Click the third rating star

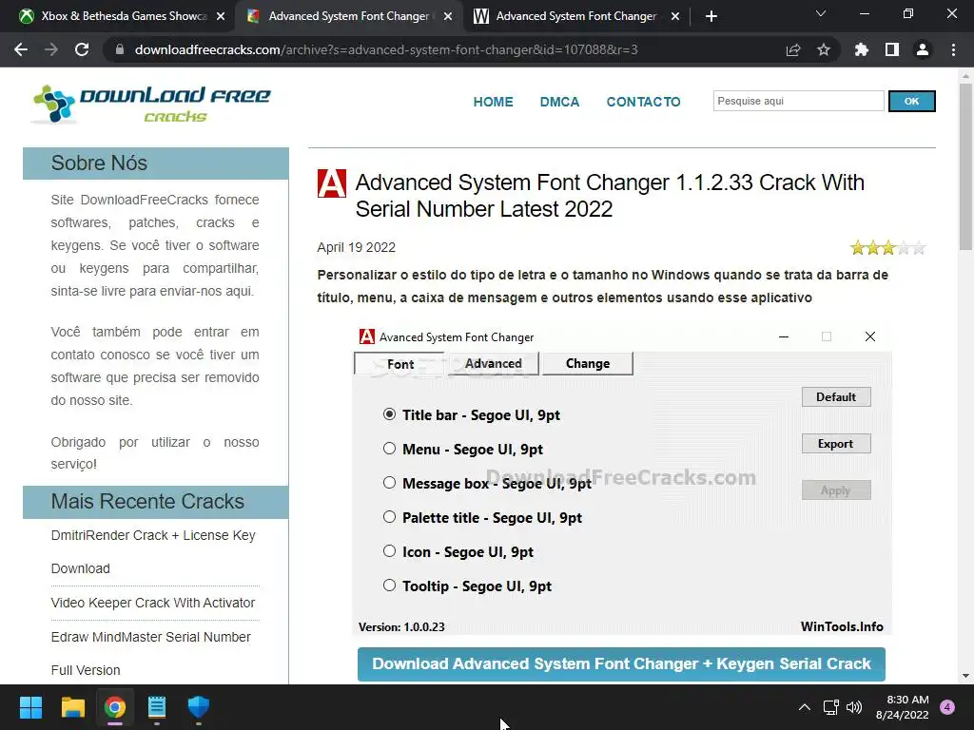pyautogui.click(x=888, y=248)
